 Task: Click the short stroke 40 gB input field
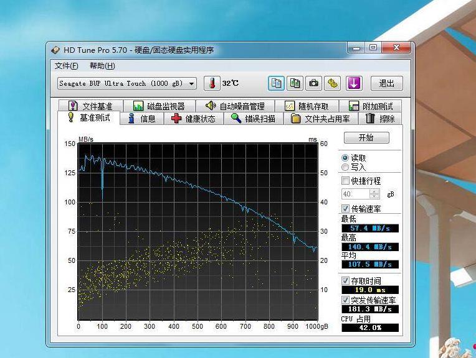click(356, 194)
